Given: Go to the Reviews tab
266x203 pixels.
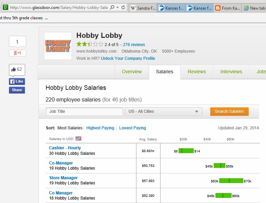Looking at the screenshot, I should click(197, 72).
